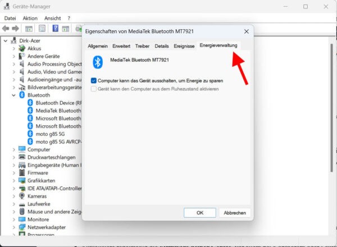Click the Netzwerkadapter icon
The image size is (337, 247).
point(22,227)
